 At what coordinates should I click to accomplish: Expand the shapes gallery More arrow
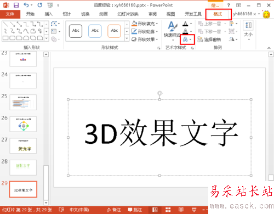(x=47, y=38)
